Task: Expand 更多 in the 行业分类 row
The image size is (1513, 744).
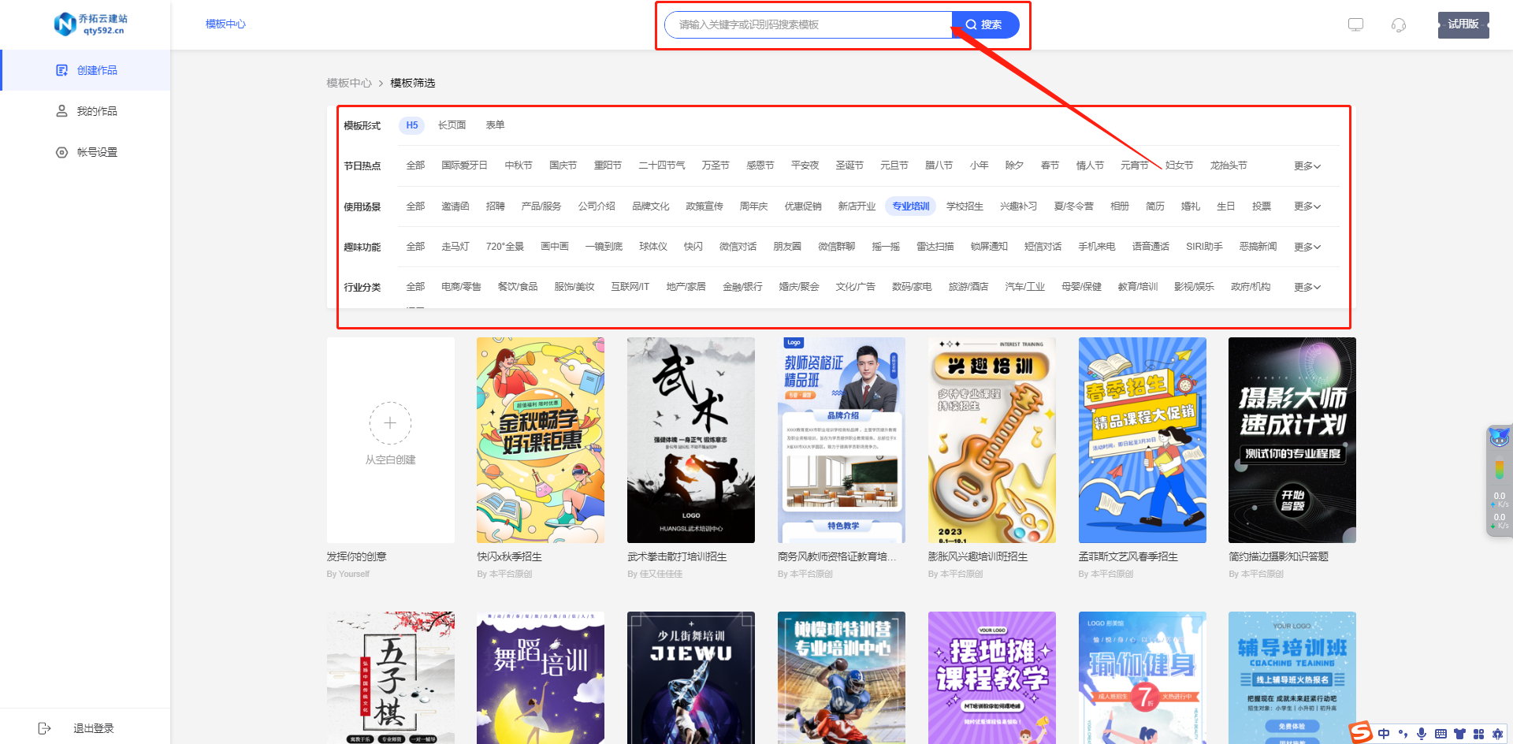Action: (x=1307, y=288)
